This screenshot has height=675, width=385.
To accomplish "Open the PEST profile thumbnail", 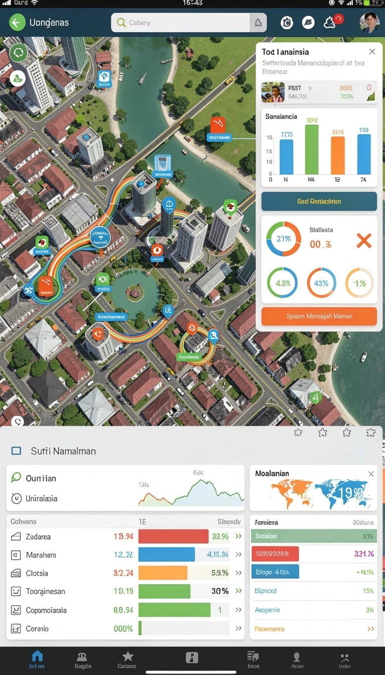I will point(273,92).
